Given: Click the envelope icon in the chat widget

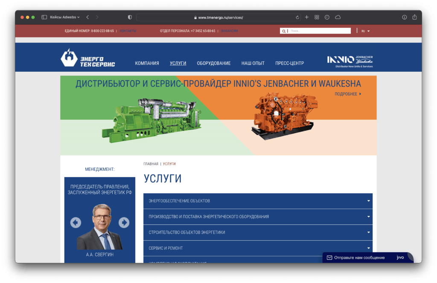Looking at the screenshot, I should (x=329, y=258).
